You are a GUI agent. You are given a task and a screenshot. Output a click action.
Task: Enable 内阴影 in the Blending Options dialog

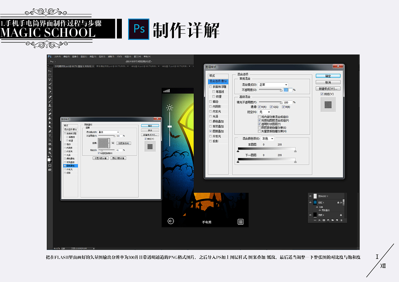pos(211,107)
